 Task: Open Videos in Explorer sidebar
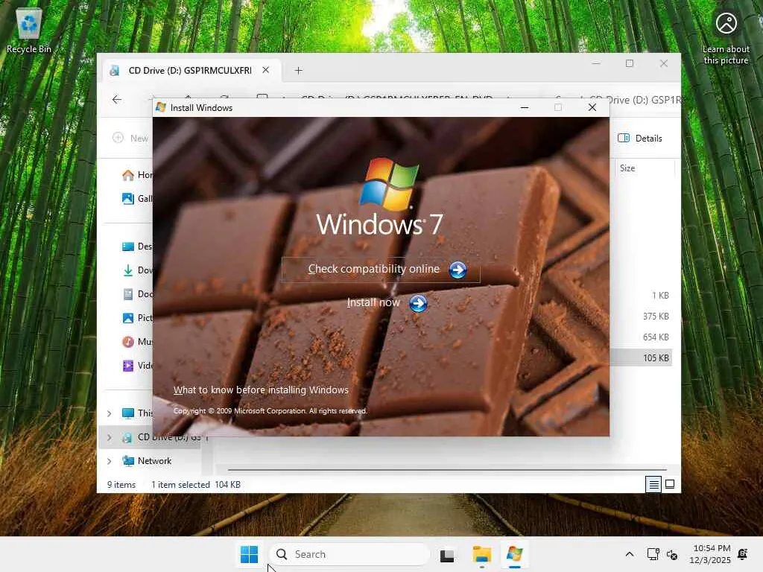138,366
